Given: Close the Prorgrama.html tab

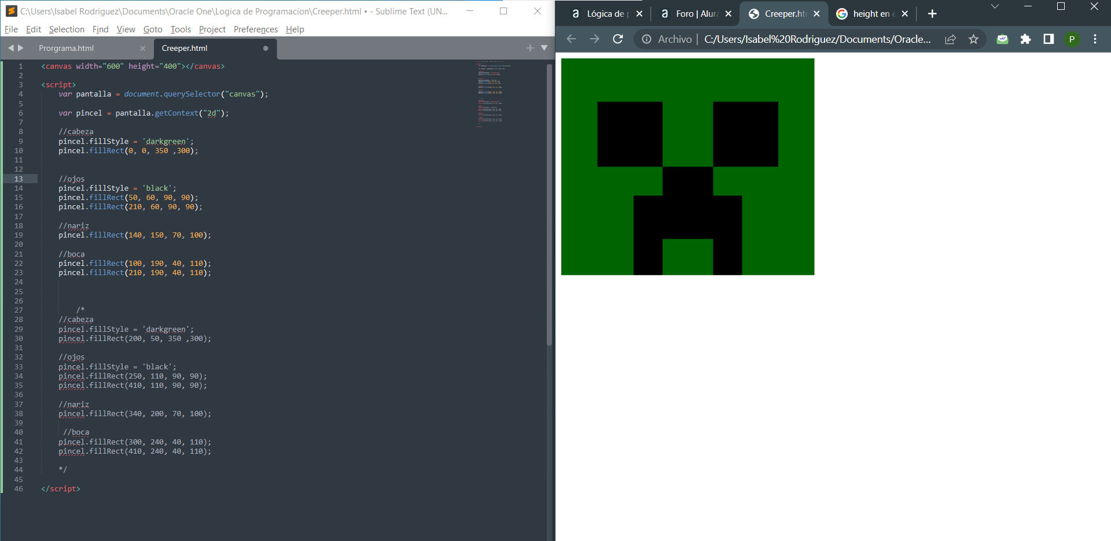Looking at the screenshot, I should 142,49.
